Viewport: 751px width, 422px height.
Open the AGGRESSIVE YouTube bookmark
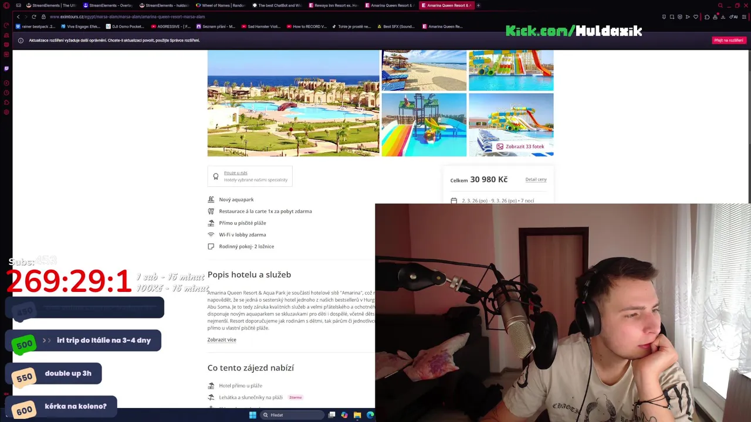click(x=171, y=26)
